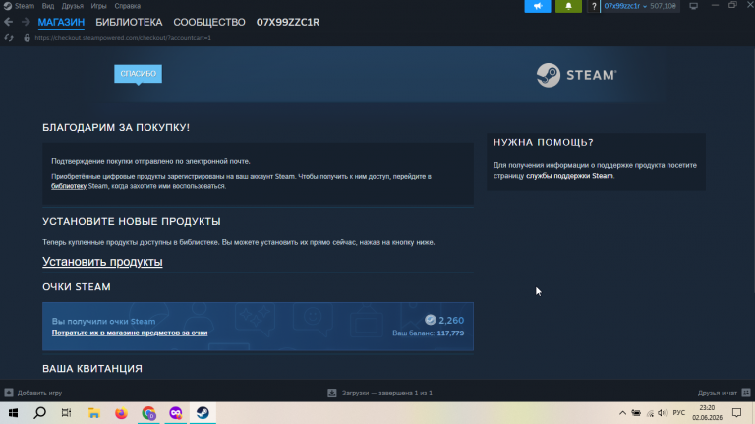Open the Друзья menu
755x424 pixels.
coord(72,6)
